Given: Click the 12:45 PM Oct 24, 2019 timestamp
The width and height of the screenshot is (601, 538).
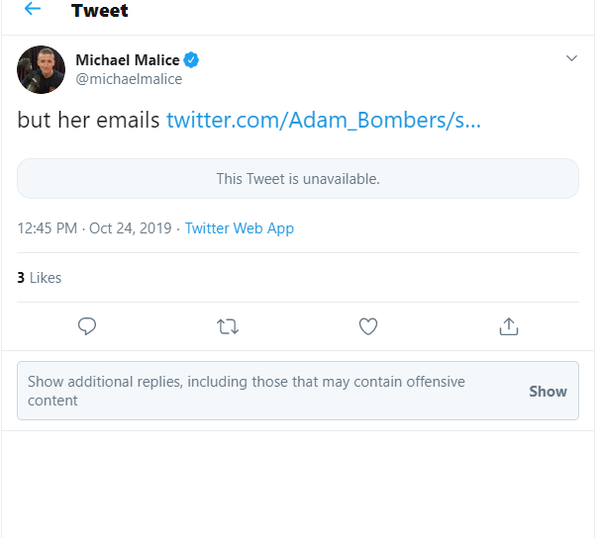Looking at the screenshot, I should pos(95,228).
